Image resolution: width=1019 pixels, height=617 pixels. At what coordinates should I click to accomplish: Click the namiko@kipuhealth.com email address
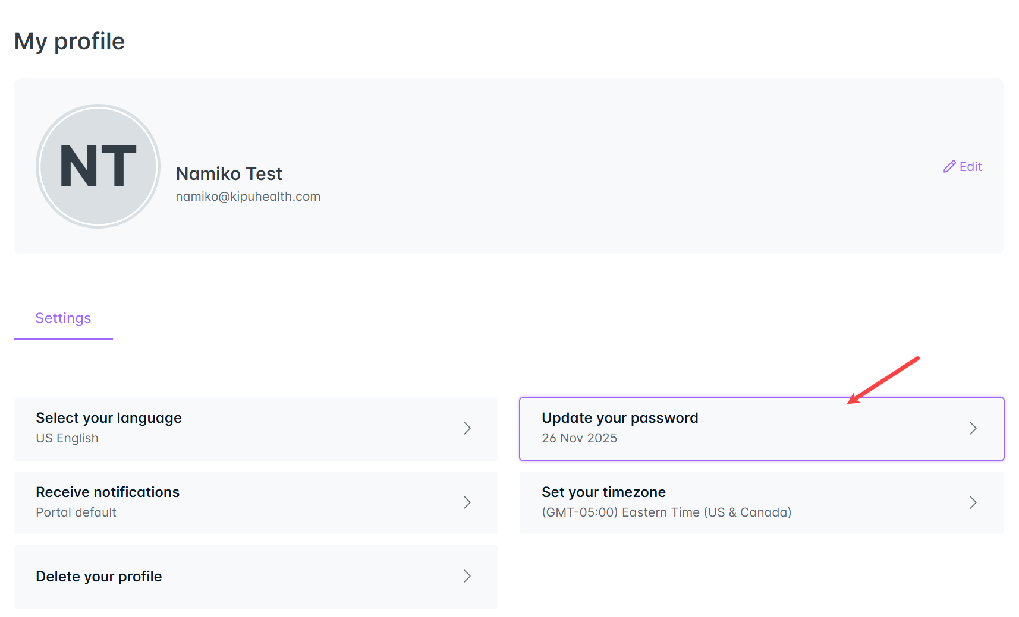tap(248, 197)
